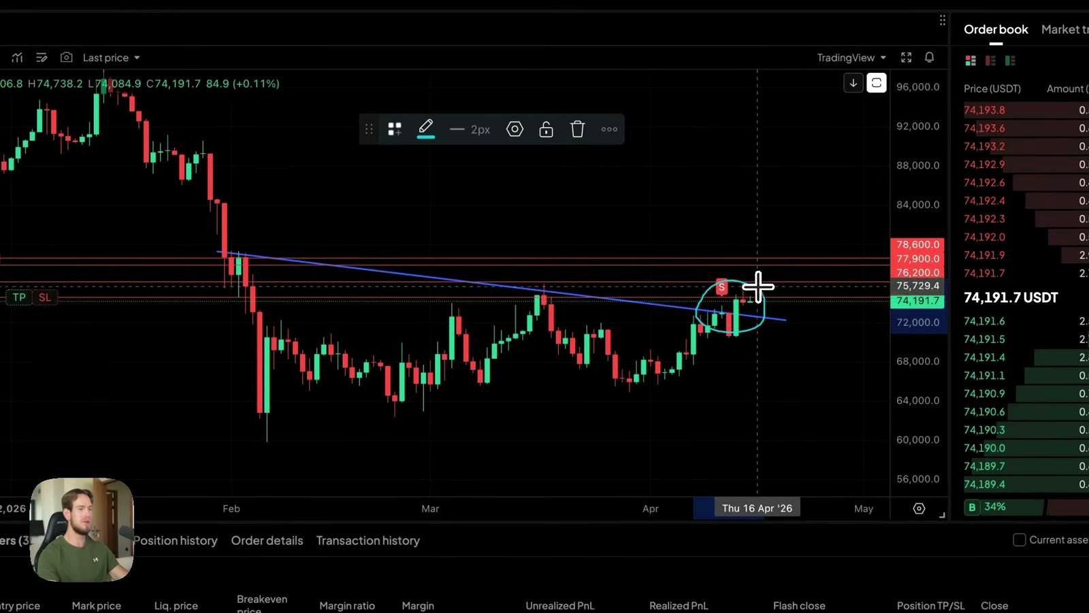The height and width of the screenshot is (613, 1089).
Task: Click the Realized PnL column header
Action: point(679,606)
